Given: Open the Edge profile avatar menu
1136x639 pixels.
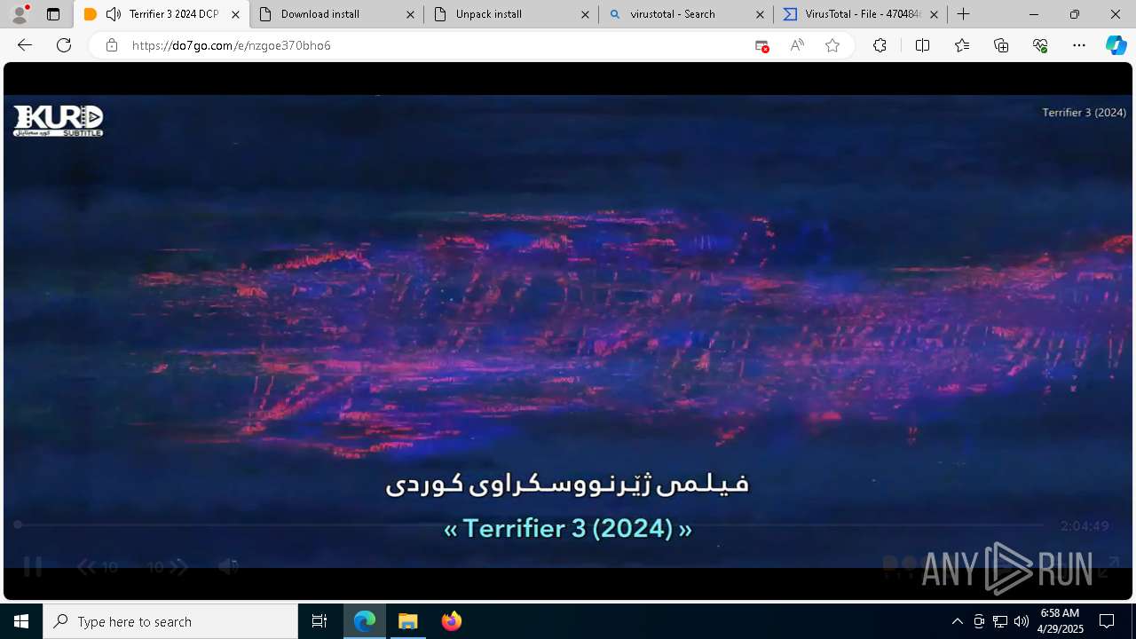Looking at the screenshot, I should pos(20,14).
